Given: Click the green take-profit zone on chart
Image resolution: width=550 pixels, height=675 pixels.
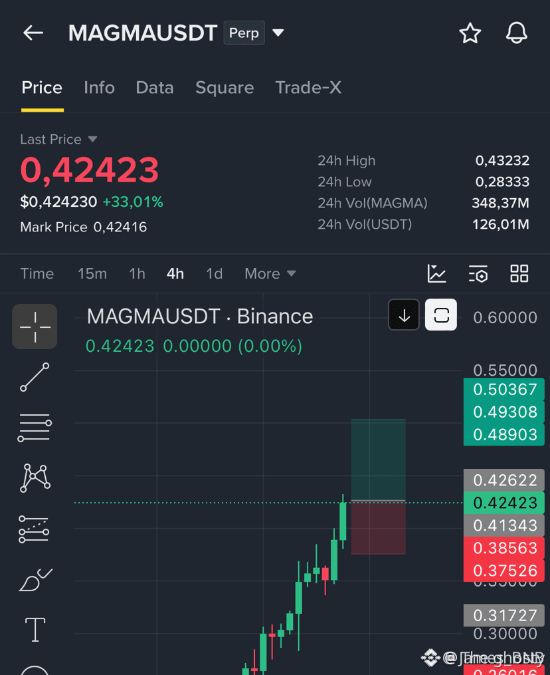Looking at the screenshot, I should pos(379,460).
